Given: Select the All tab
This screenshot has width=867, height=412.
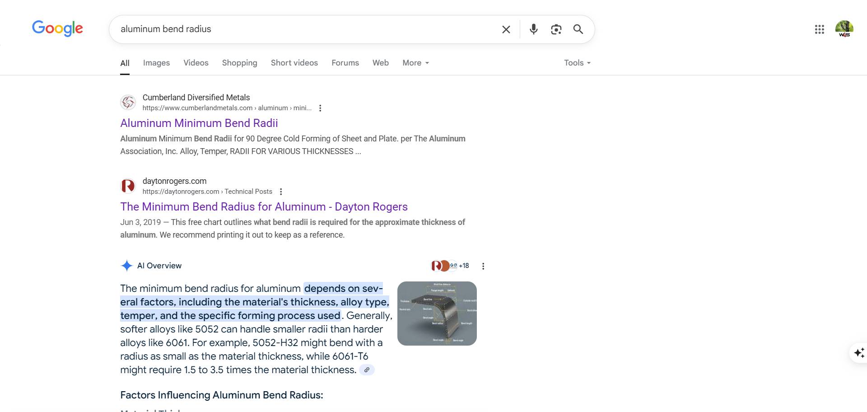Looking at the screenshot, I should click(125, 63).
